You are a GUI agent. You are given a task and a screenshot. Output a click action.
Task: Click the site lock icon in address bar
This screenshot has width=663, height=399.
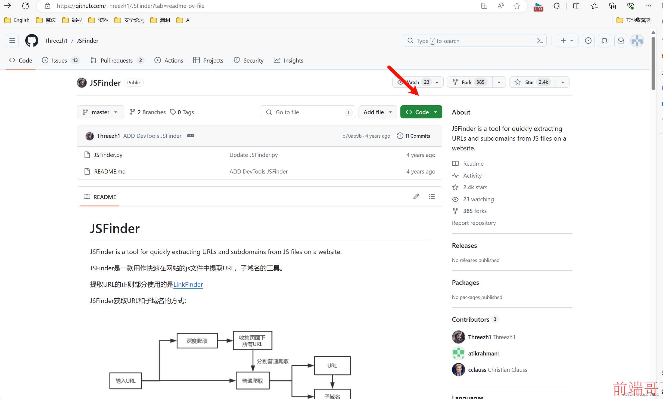click(x=48, y=6)
